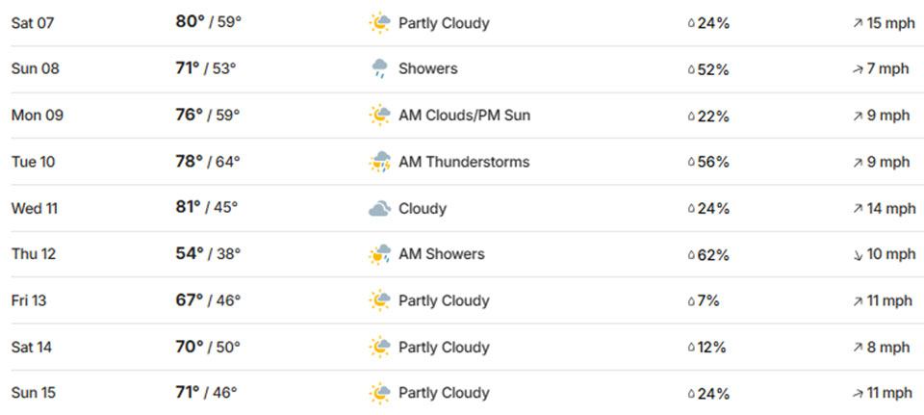Click the partly cloudy icon for Fri 13
This screenshot has height=415, width=924.
(379, 301)
